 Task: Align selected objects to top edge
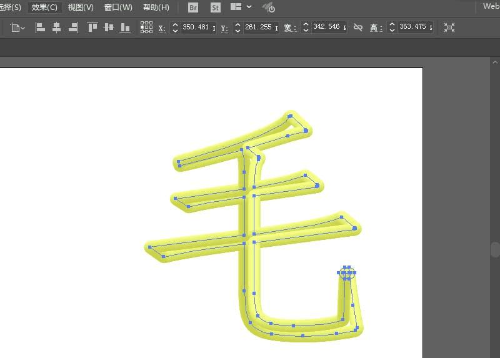(92, 27)
